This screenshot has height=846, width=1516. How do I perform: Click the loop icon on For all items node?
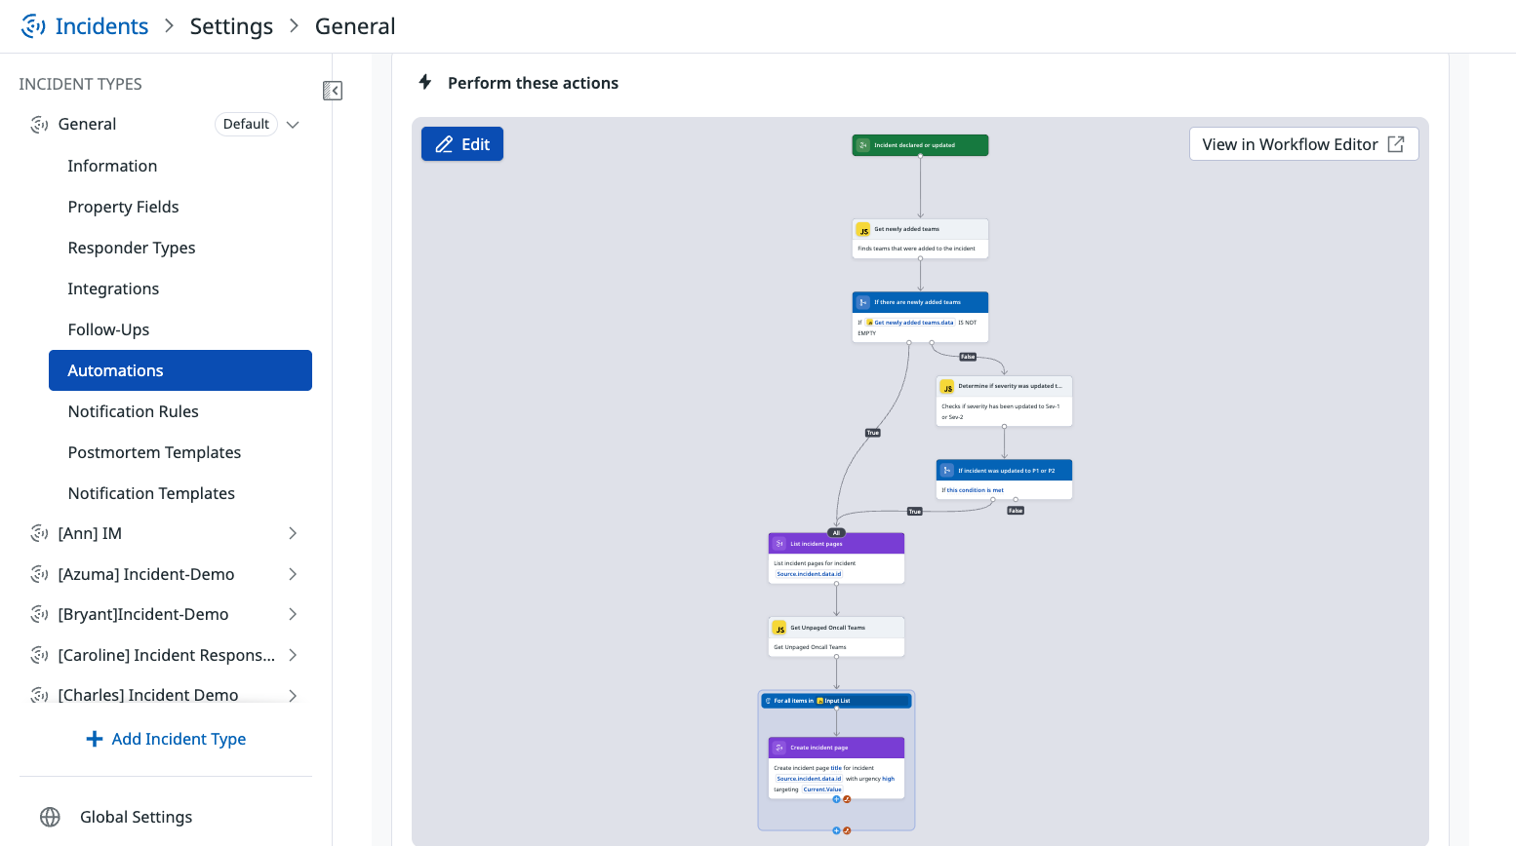[769, 701]
